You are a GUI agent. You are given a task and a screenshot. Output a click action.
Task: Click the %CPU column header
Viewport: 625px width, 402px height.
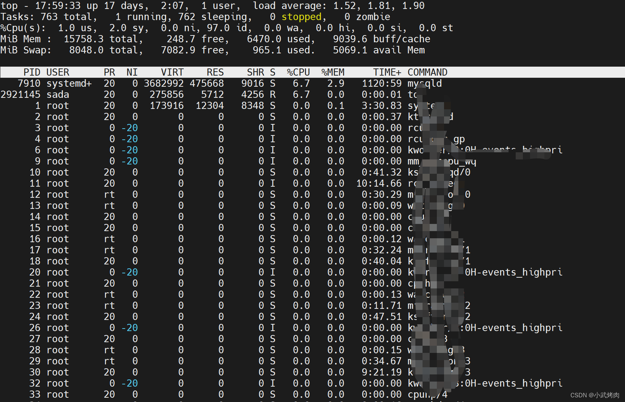coord(298,72)
